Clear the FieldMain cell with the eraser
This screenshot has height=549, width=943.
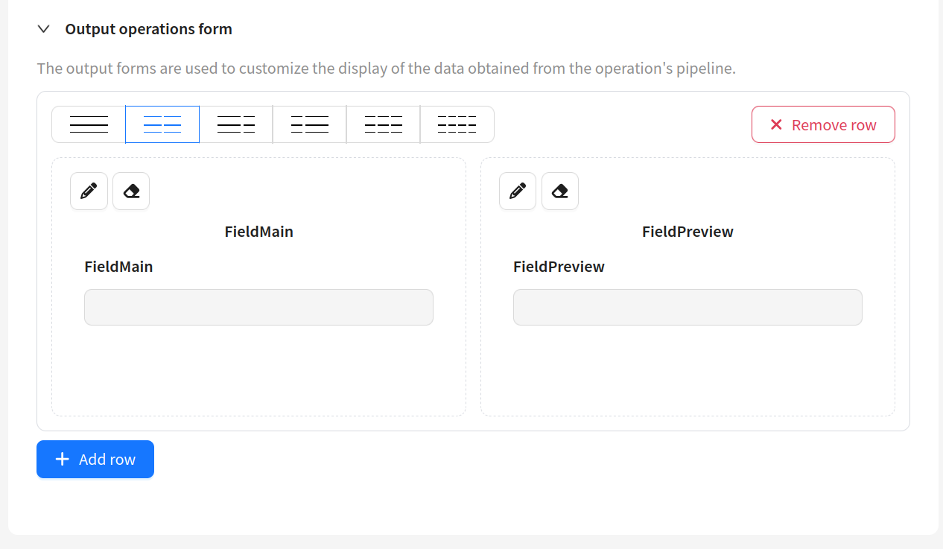click(x=131, y=191)
